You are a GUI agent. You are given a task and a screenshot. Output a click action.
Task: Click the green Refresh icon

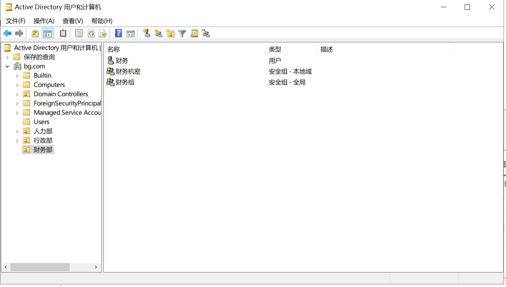point(91,33)
